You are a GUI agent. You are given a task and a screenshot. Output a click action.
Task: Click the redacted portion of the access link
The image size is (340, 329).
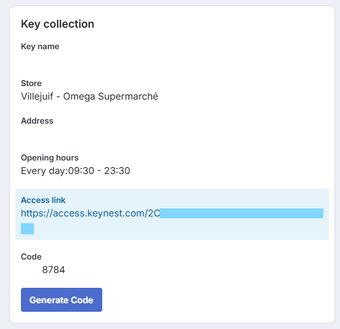pos(241,213)
